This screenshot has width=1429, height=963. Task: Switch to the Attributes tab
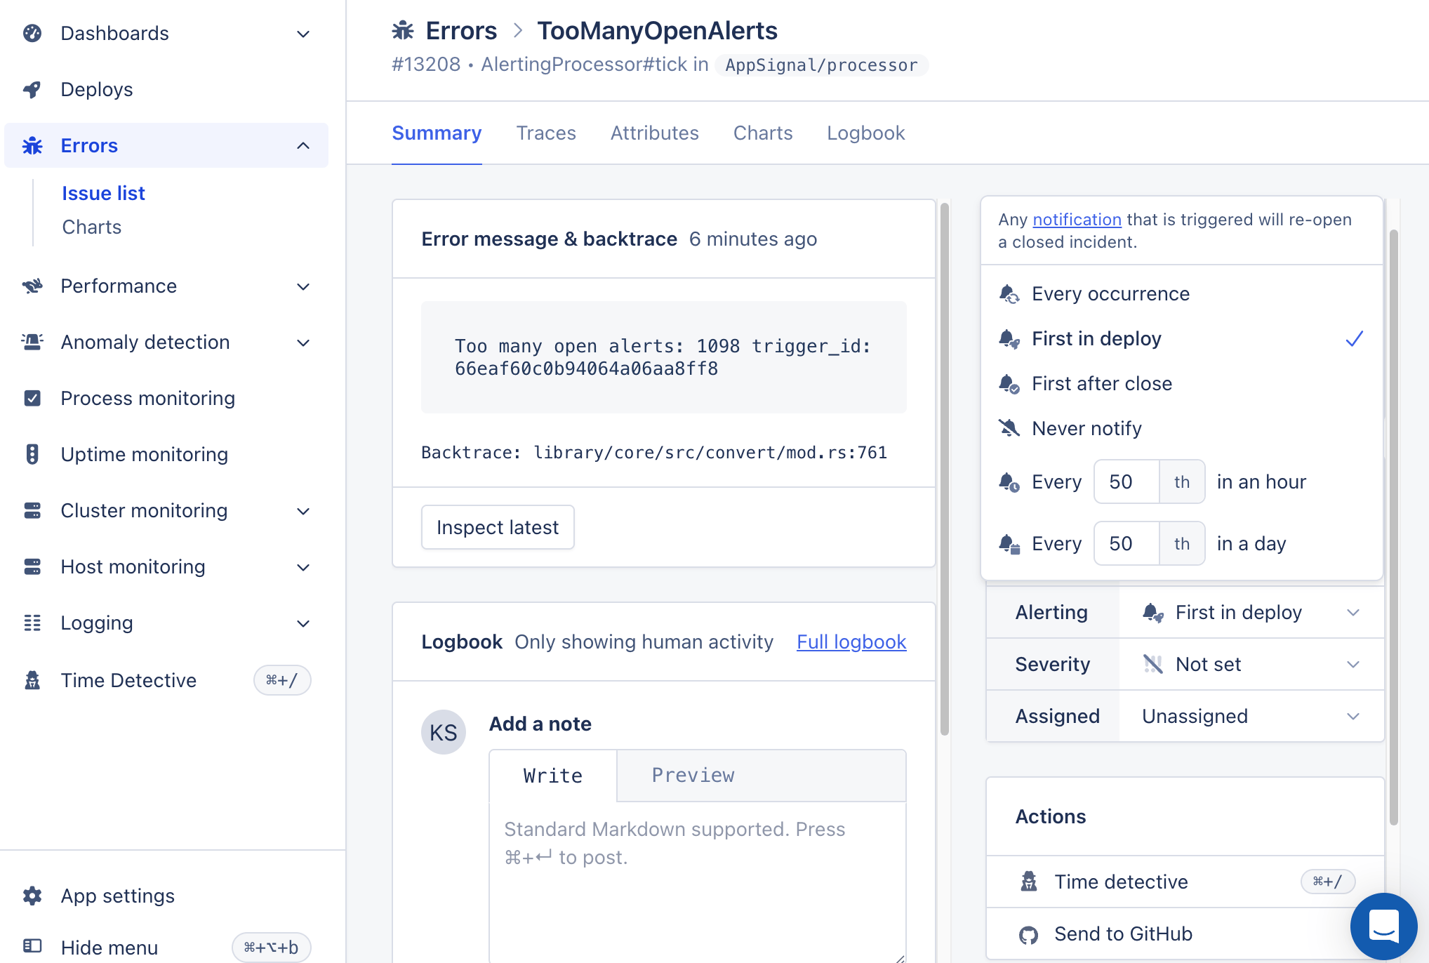coord(654,133)
